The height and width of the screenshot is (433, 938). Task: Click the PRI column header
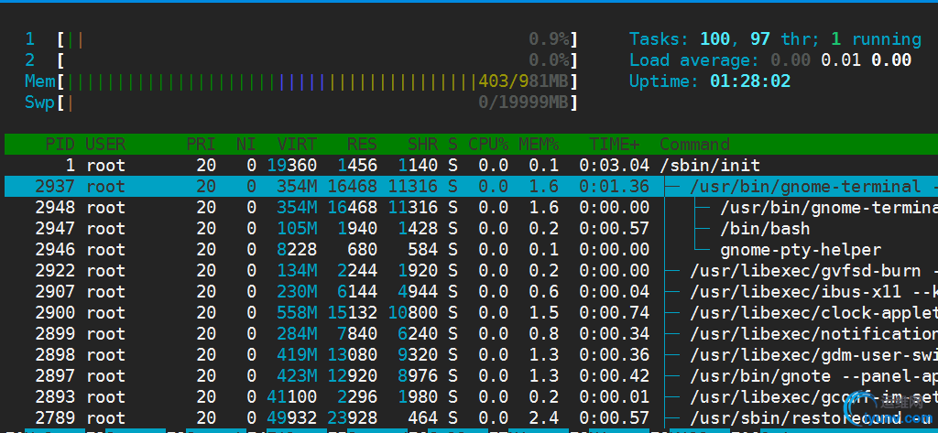[x=201, y=144]
